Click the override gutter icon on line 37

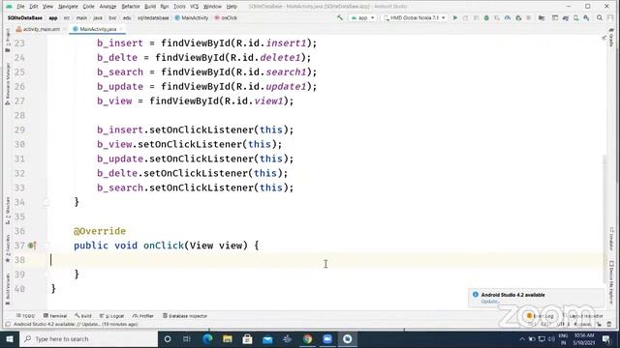32,246
